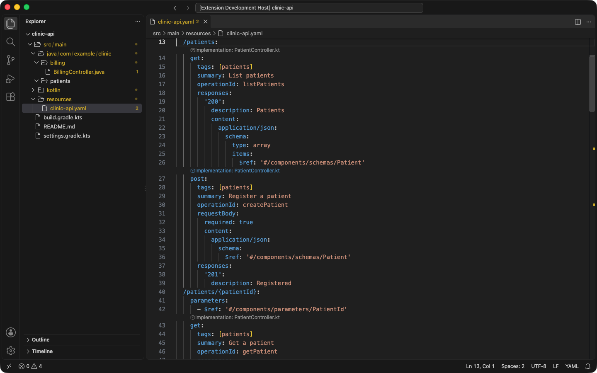
Task: Open the Source Control view
Action: pyautogui.click(x=11, y=60)
